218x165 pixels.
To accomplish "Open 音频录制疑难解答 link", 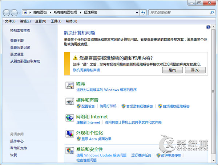I will (140, 106).
